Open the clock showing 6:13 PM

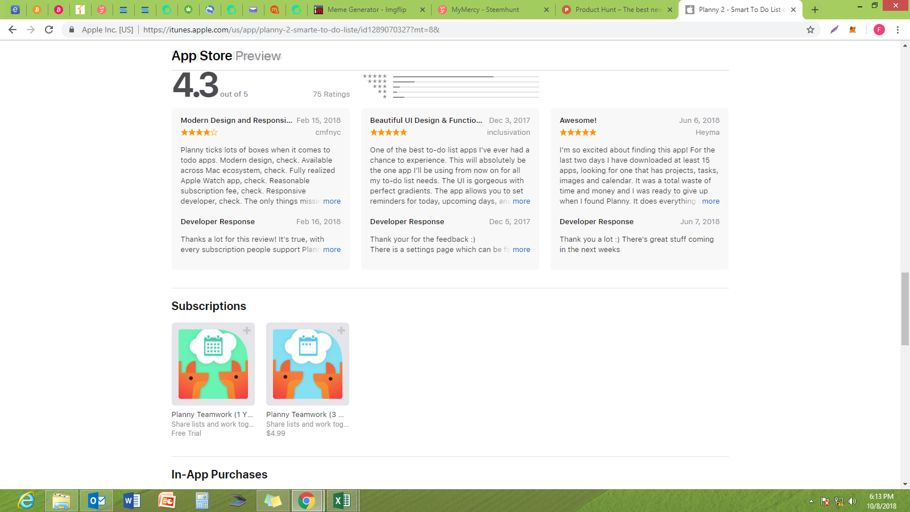click(x=882, y=501)
